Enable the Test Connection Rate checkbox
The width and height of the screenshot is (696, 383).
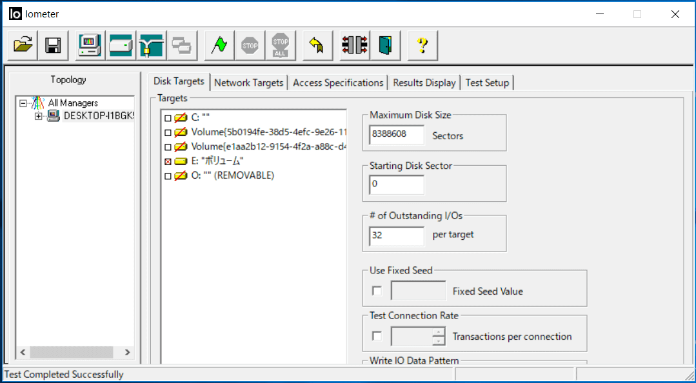(377, 336)
